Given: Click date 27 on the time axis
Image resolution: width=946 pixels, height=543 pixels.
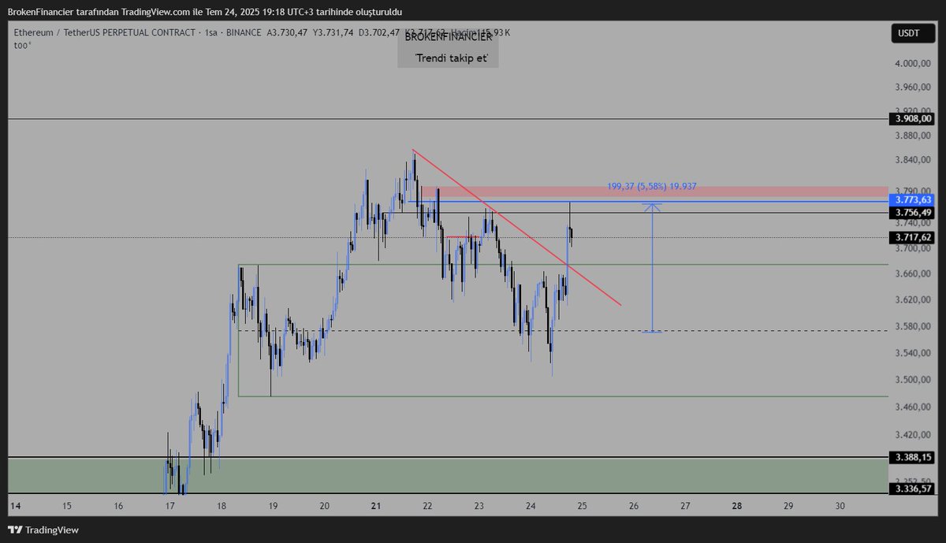Looking at the screenshot, I should [x=685, y=506].
